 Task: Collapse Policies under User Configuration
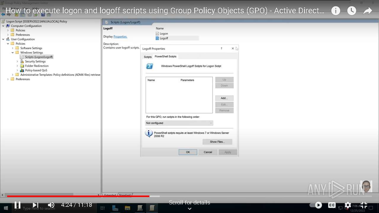[8, 43]
